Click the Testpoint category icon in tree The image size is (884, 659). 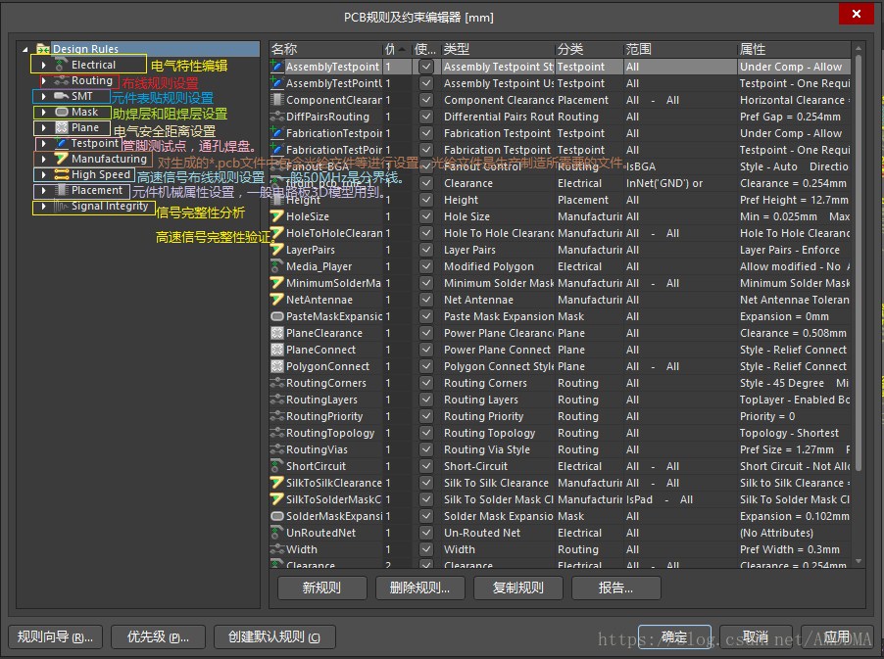pyautogui.click(x=61, y=143)
